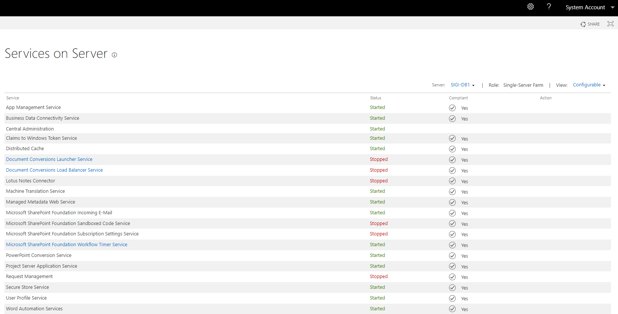Click the compliant checkmark for Lotus Notes Connector

click(452, 181)
